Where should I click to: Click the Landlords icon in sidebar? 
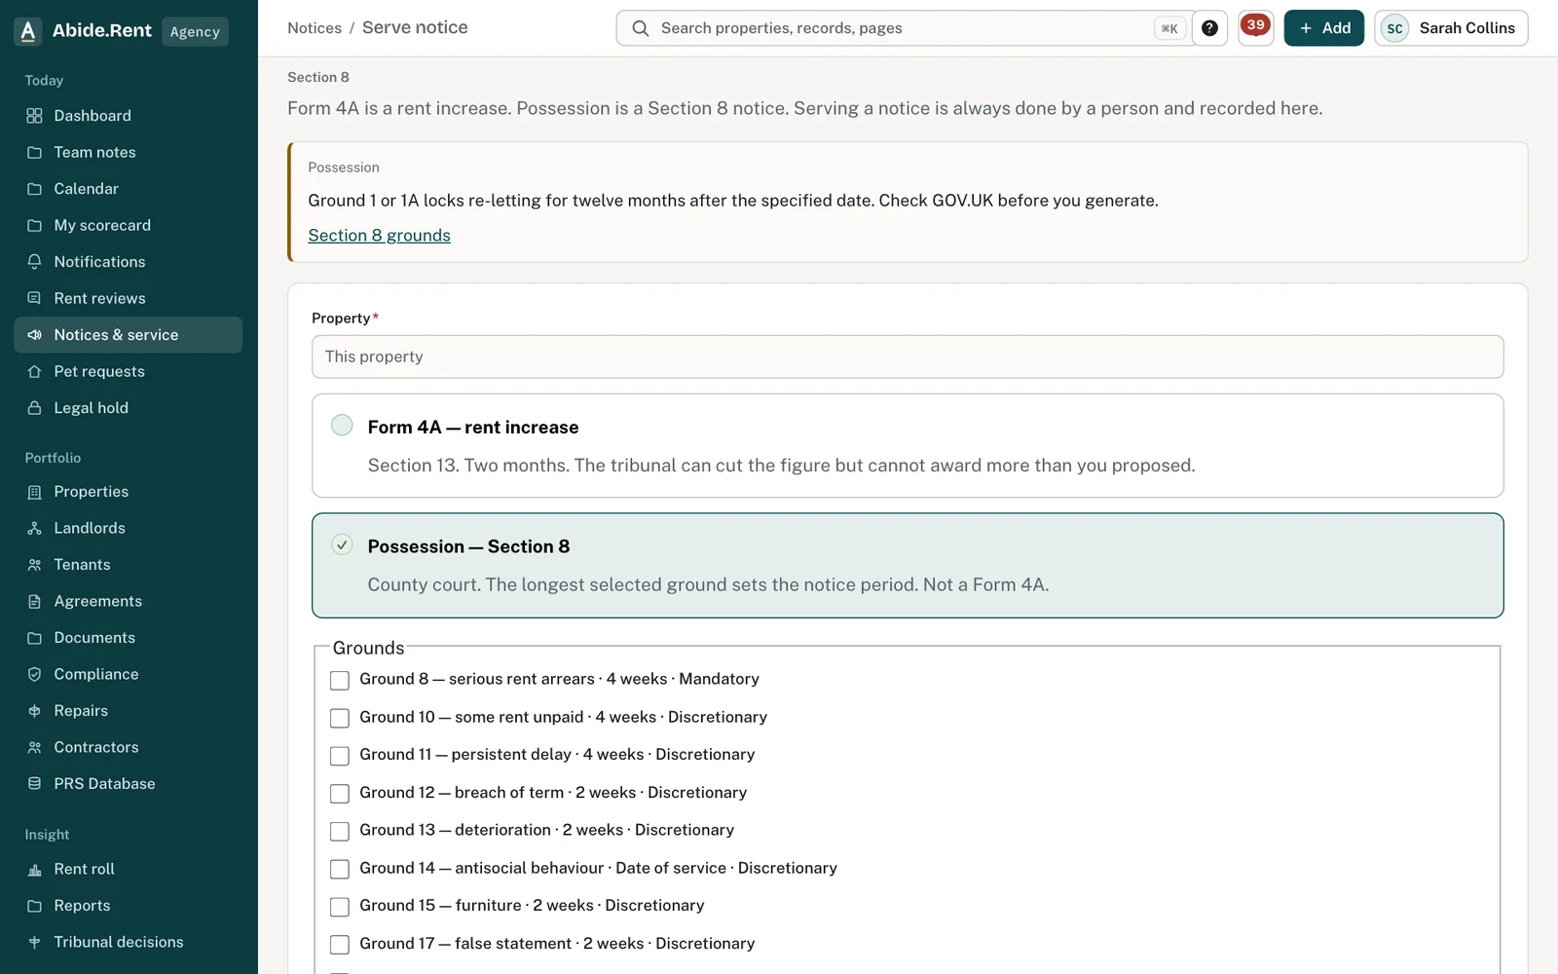click(34, 528)
